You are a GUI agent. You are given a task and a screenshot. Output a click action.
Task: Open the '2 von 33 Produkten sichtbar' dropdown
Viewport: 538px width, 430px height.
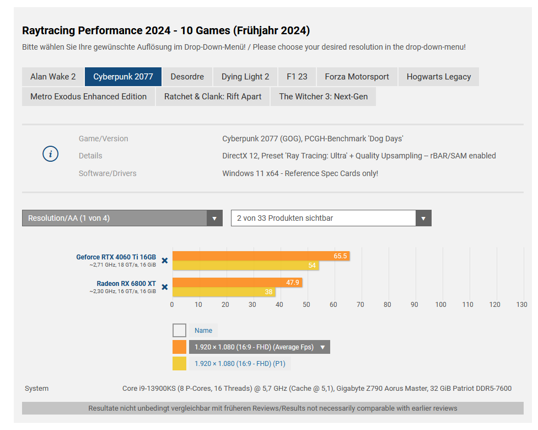[331, 218]
